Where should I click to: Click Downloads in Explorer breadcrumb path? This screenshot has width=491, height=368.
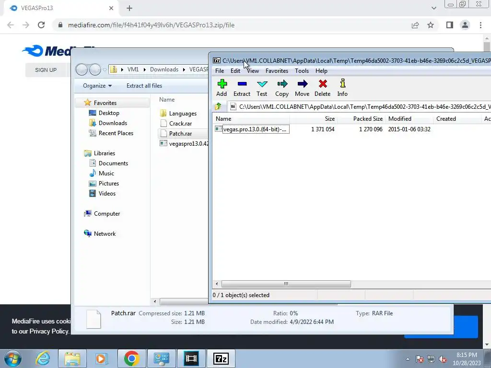pos(164,69)
